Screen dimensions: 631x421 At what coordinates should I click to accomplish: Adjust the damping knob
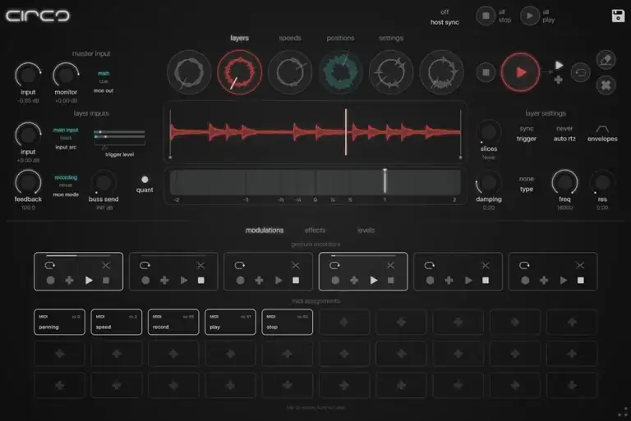489,182
